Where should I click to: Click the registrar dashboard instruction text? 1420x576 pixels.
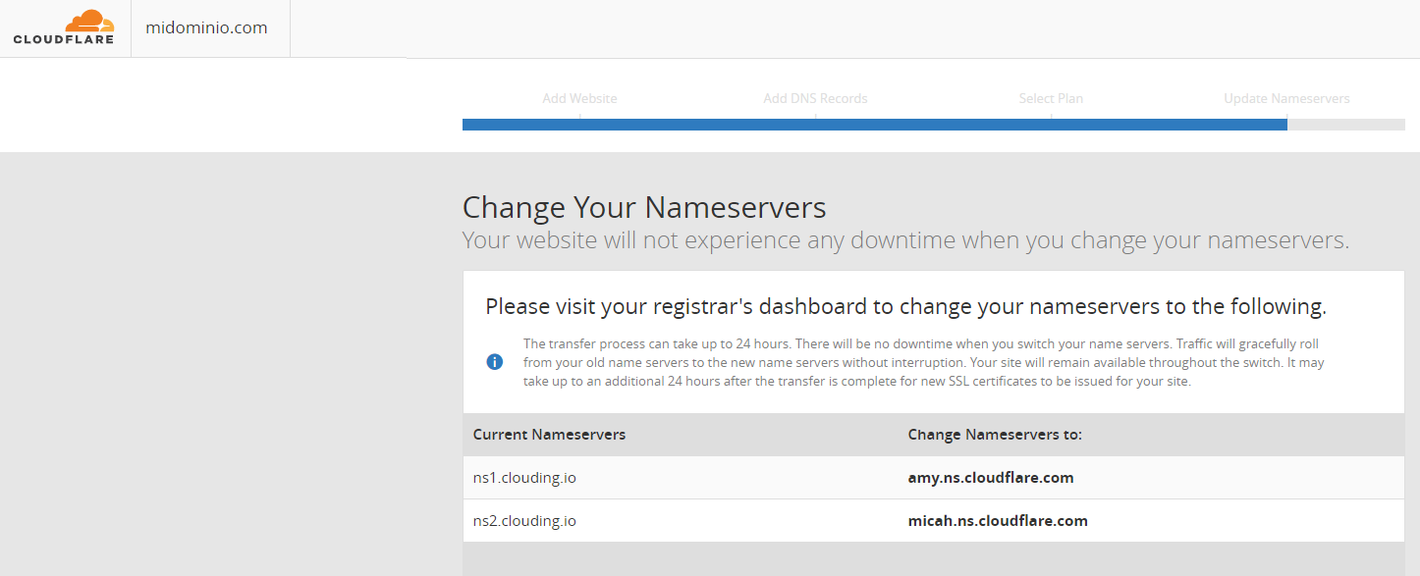[905, 305]
